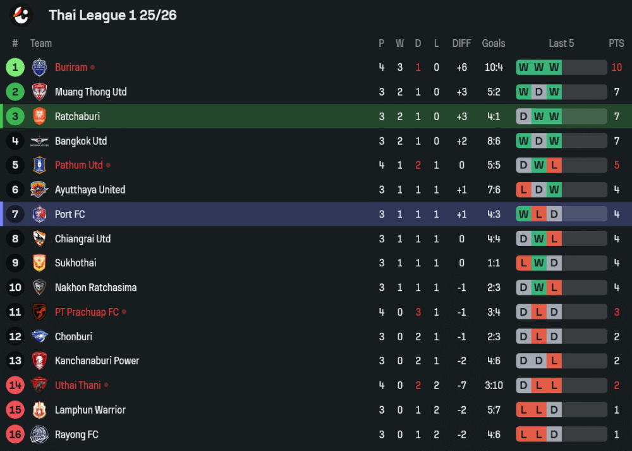Click Sukhothai's first loss result badge
The height and width of the screenshot is (451, 632).
pyautogui.click(x=523, y=263)
